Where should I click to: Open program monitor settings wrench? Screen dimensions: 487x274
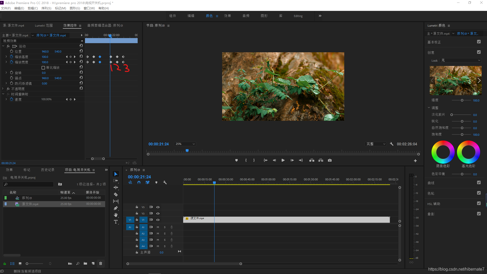[392, 144]
